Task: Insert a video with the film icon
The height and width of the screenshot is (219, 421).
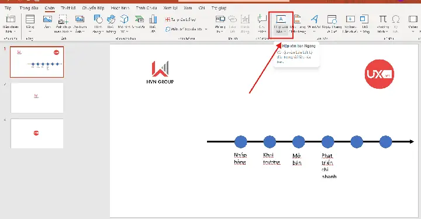Action: [x=413, y=19]
